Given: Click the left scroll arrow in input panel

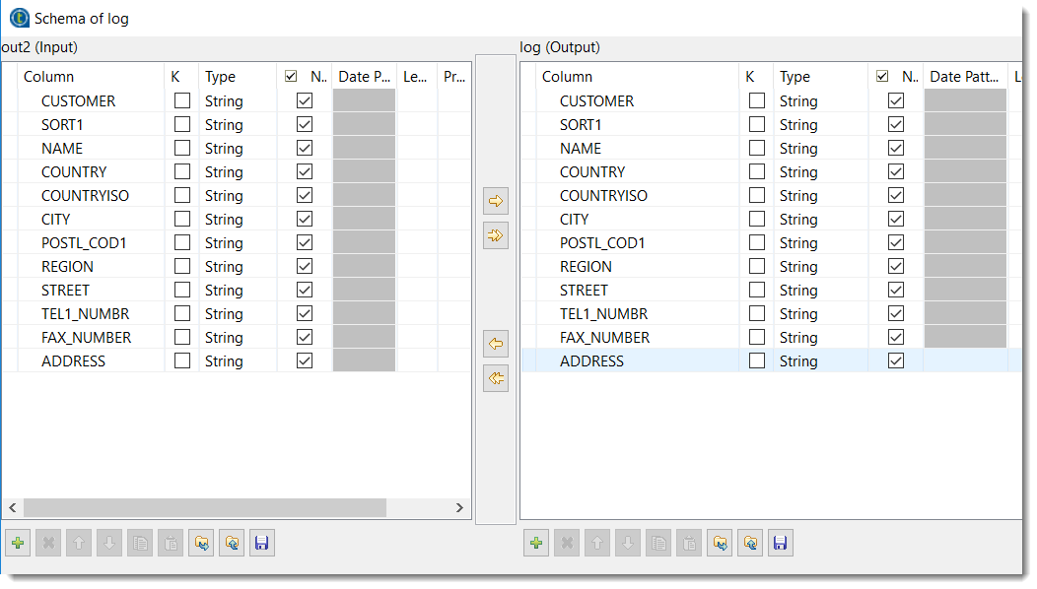Looking at the screenshot, I should [x=13, y=507].
